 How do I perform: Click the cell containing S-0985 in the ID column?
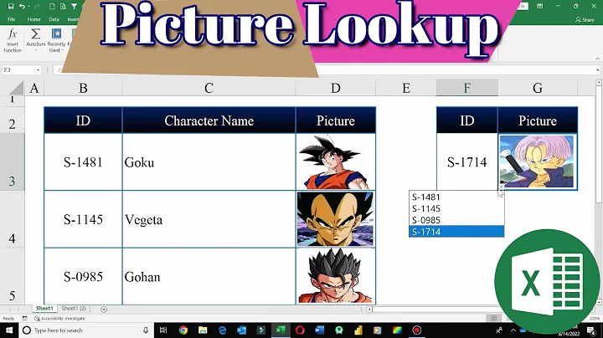tap(83, 277)
